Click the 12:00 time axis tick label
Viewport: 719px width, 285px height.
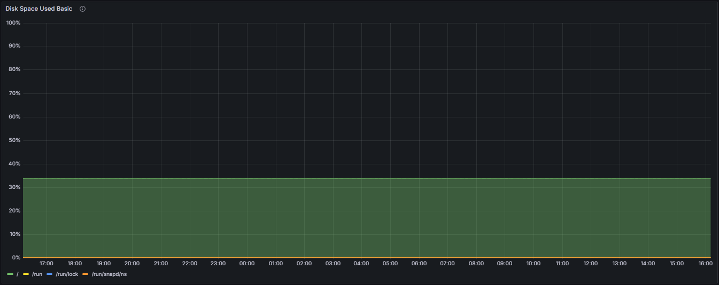pos(591,264)
